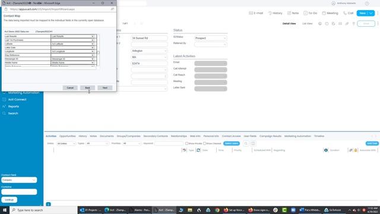Image resolution: width=380 pixels, height=214 pixels.
Task: Switch to the Documents tab
Action: point(107,136)
